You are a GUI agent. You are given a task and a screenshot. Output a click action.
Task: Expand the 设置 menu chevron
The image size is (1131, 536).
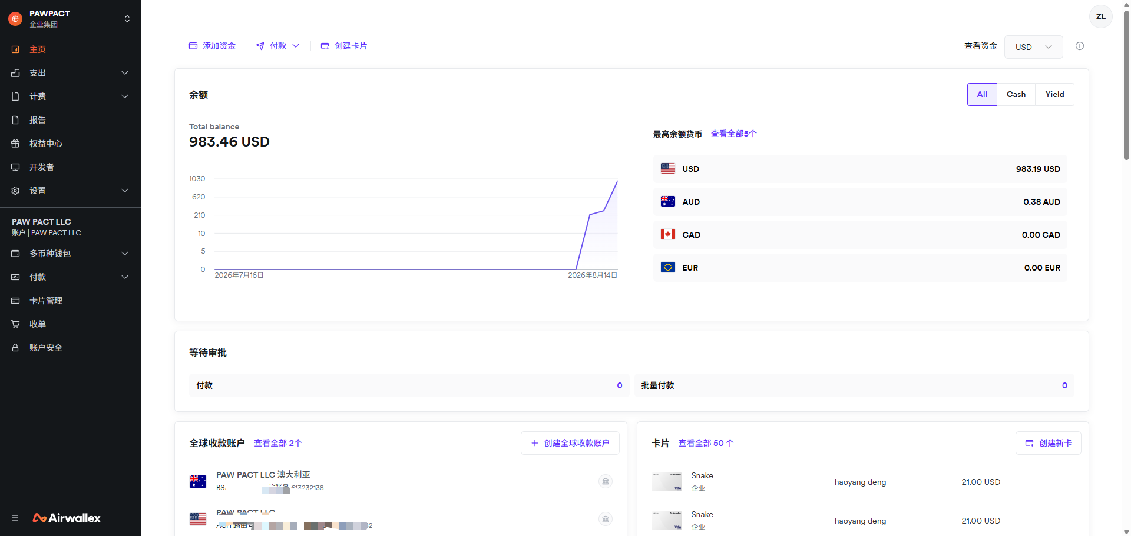click(x=125, y=191)
